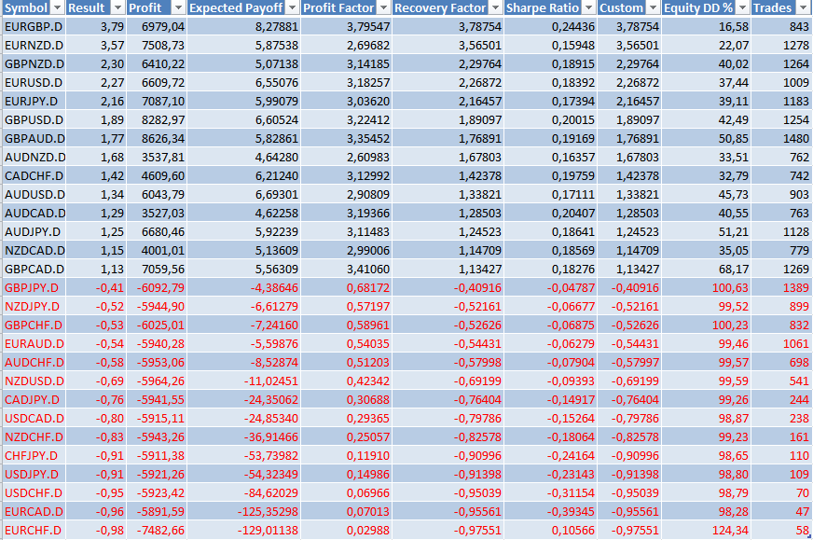Select the NZDUSD.D symbol cell
Image resolution: width=813 pixels, height=540 pixels.
tap(34, 381)
